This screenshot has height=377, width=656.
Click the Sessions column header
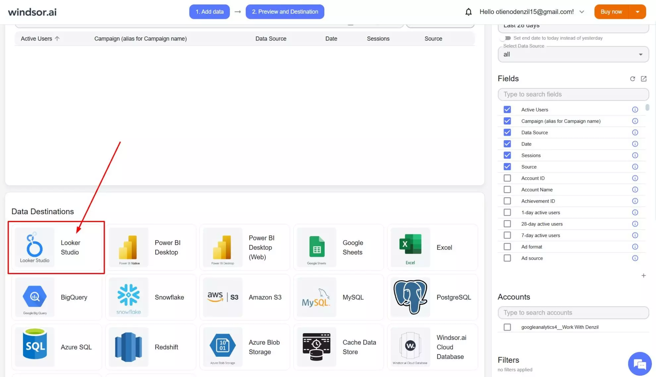378,38
